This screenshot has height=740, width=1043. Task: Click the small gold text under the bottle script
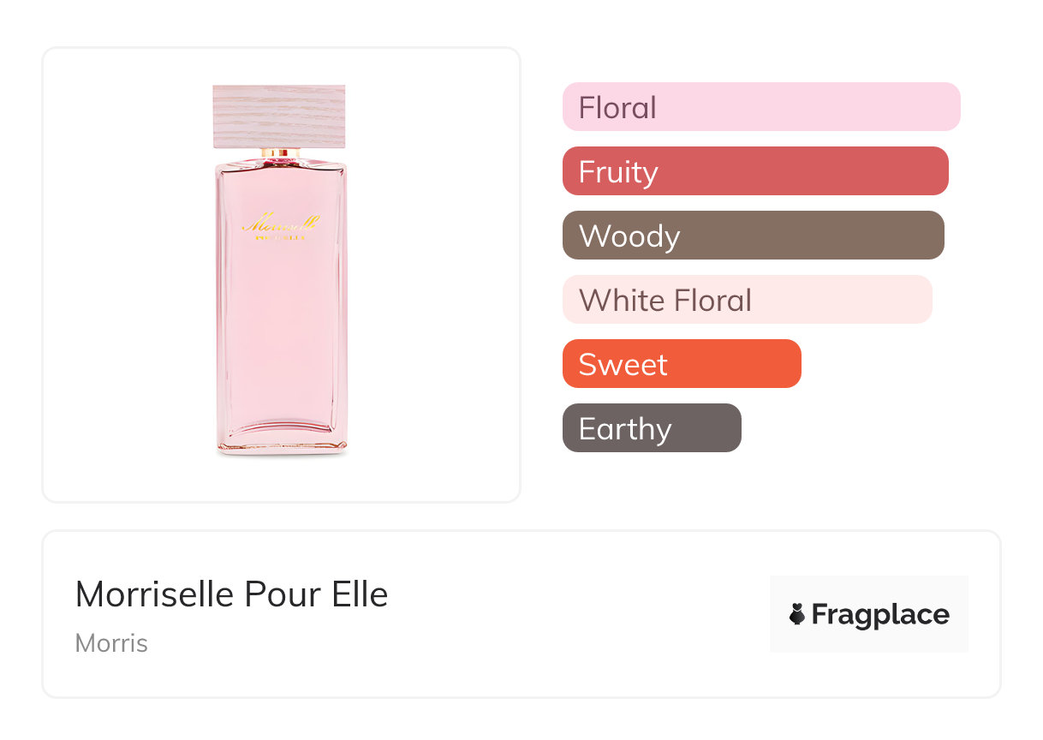point(280,237)
